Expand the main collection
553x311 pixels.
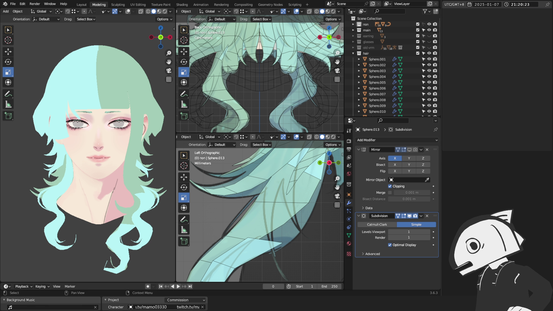tap(353, 30)
